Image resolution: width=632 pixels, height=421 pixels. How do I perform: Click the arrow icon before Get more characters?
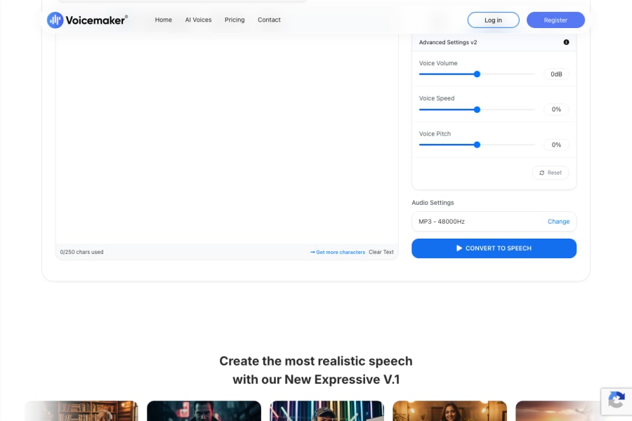click(x=313, y=252)
